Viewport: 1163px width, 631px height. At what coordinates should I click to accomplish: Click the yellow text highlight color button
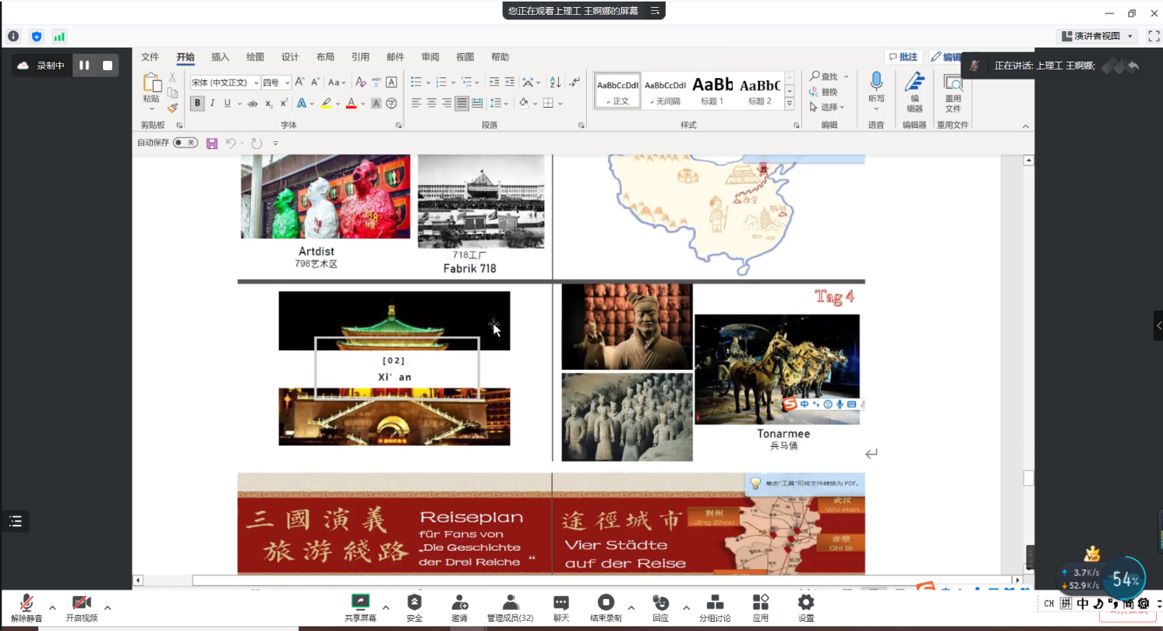[327, 103]
